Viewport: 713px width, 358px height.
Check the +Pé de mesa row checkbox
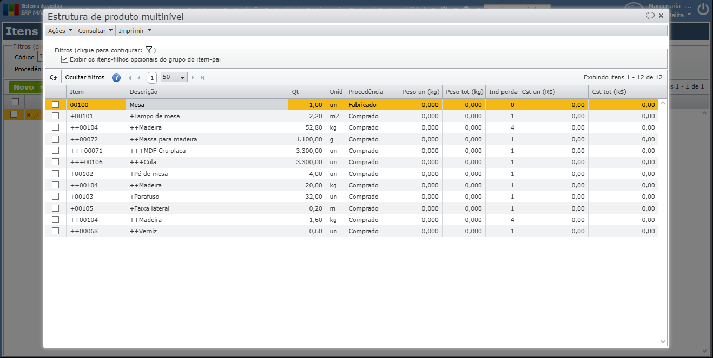[x=55, y=174]
